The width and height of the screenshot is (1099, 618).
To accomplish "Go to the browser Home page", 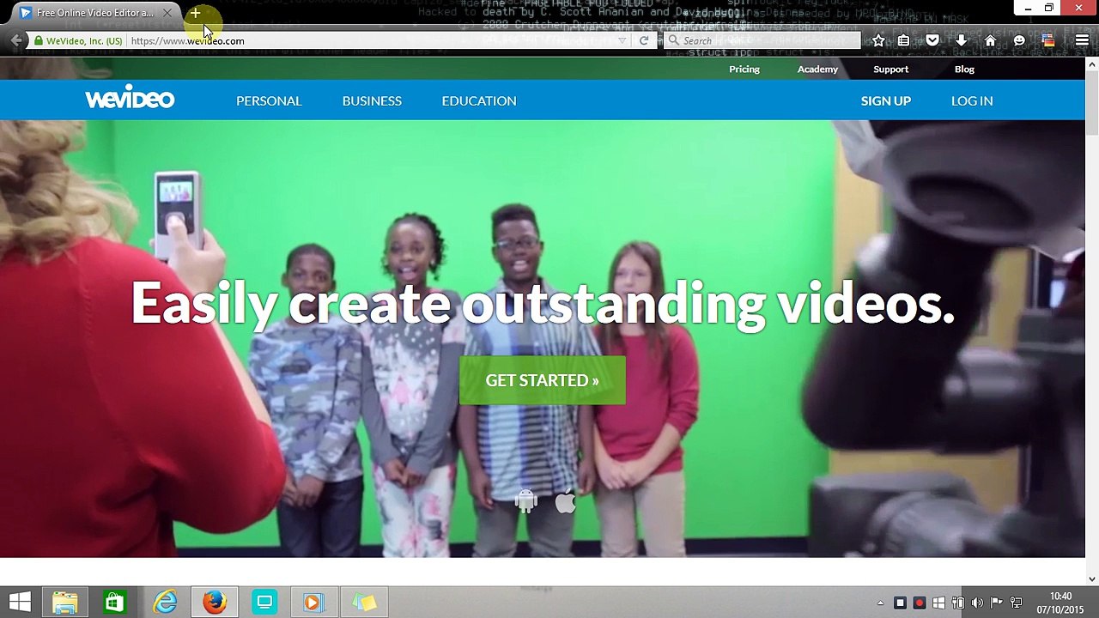I will pos(990,40).
